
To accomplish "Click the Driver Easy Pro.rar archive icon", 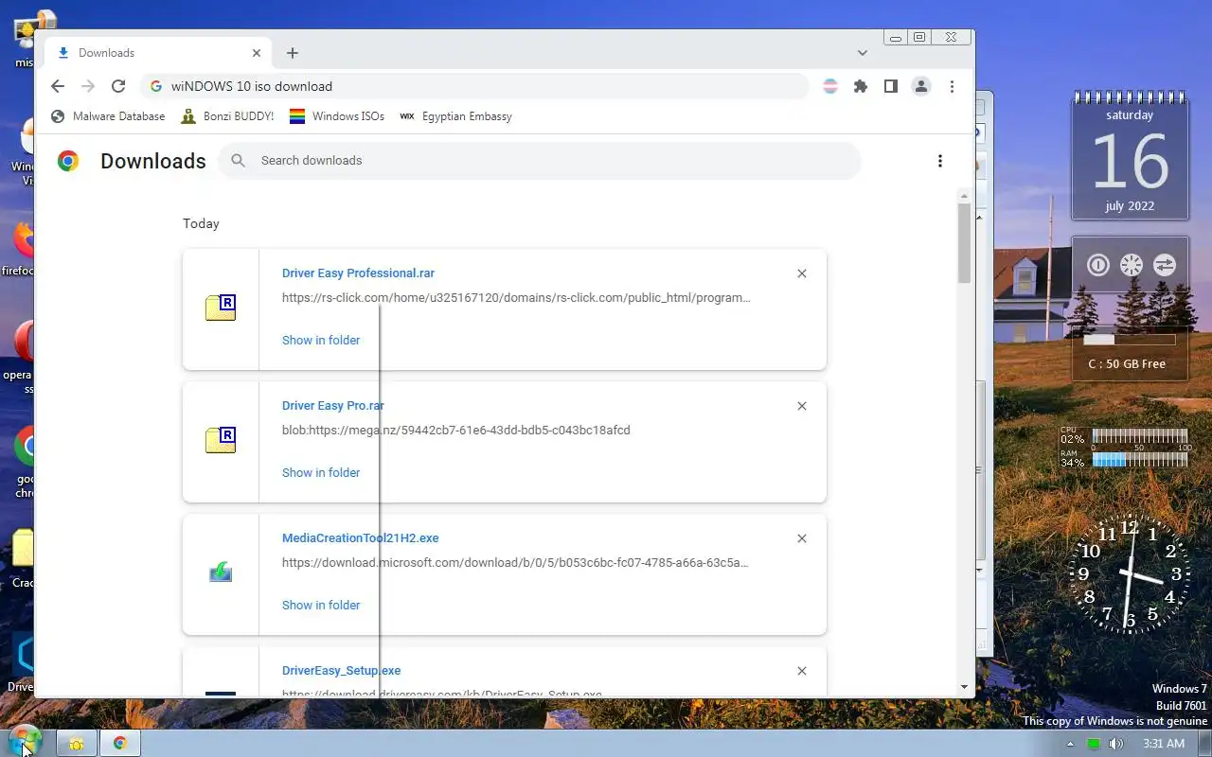I will [221, 441].
